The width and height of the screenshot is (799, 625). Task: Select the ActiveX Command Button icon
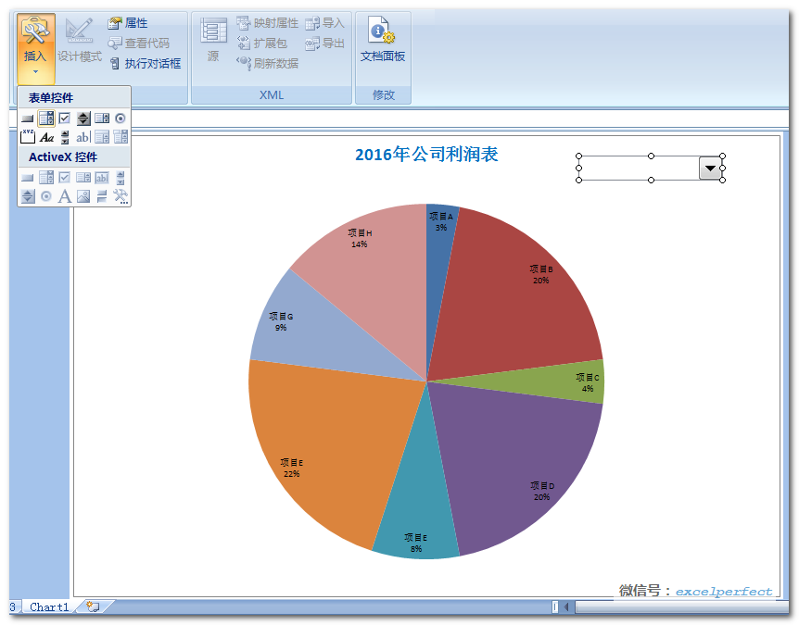pyautogui.click(x=28, y=178)
